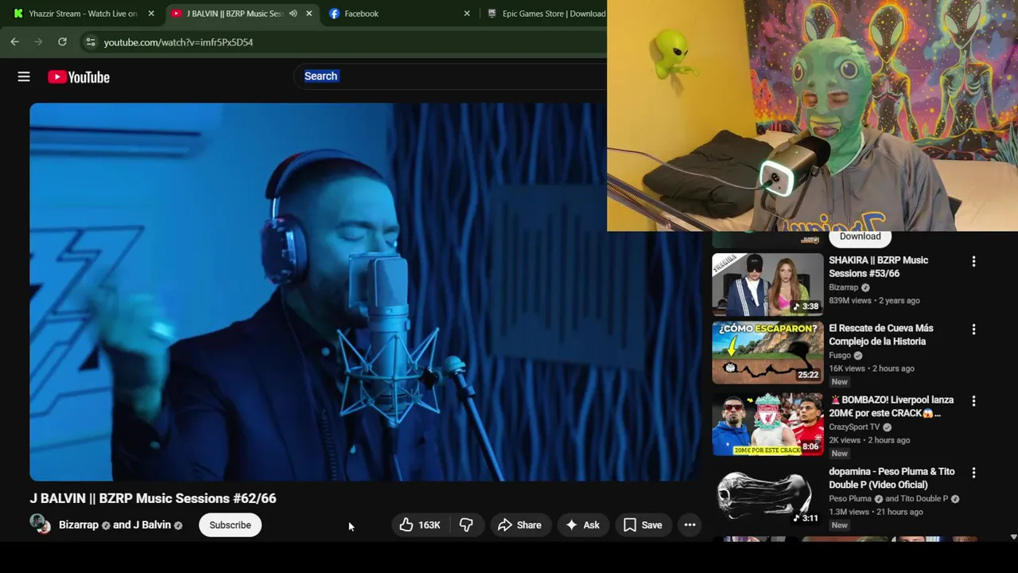The image size is (1018, 573).
Task: Open the YouTube hamburger guide menu
Action: click(24, 76)
